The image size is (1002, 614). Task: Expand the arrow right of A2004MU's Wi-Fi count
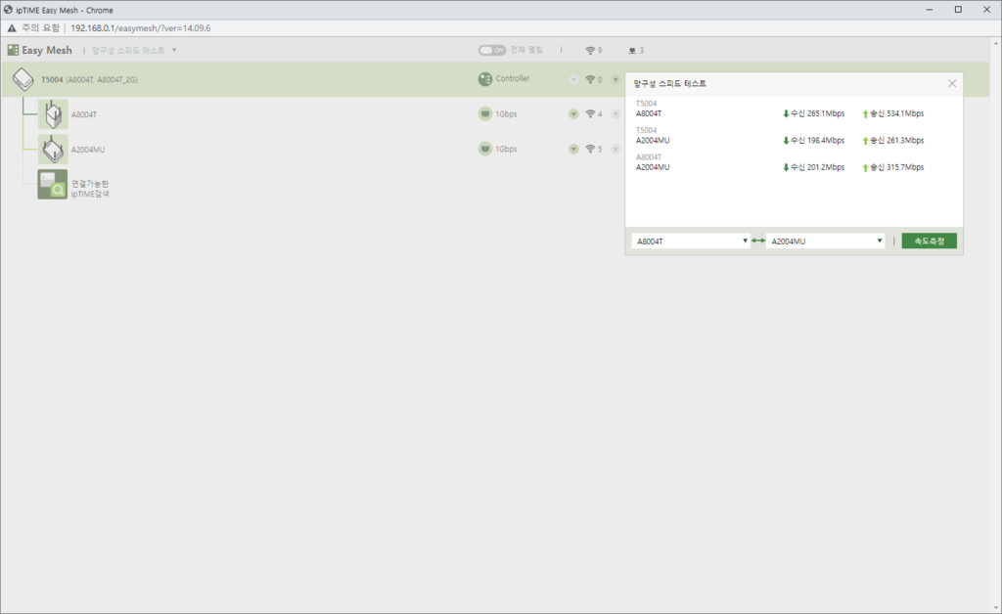pos(615,150)
